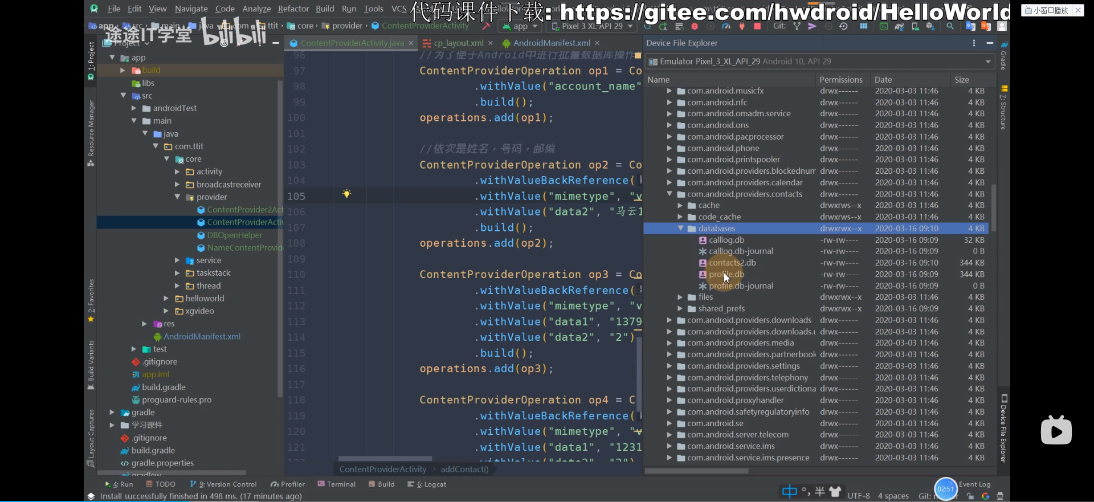Open the app run configuration dropdown

[520, 26]
